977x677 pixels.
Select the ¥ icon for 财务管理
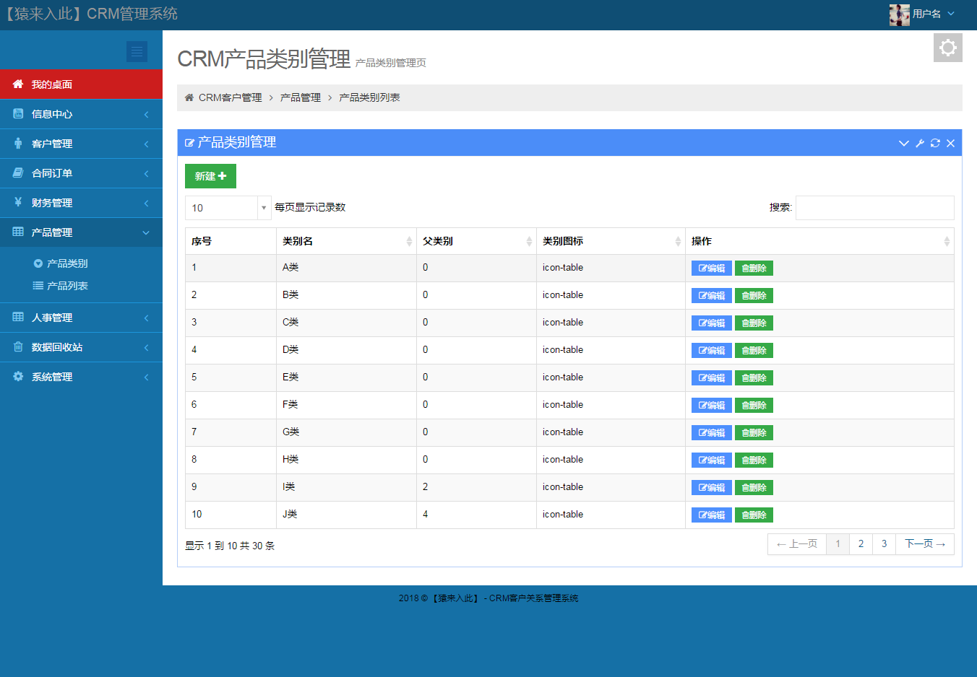point(17,203)
